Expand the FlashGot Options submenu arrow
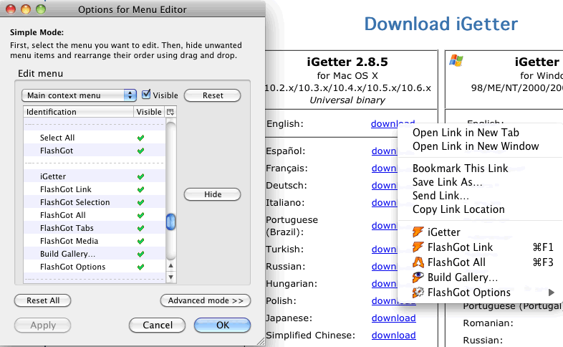The width and height of the screenshot is (563, 347). [x=552, y=293]
